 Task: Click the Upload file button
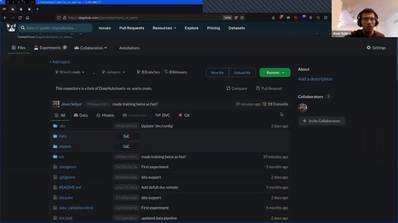point(242,72)
